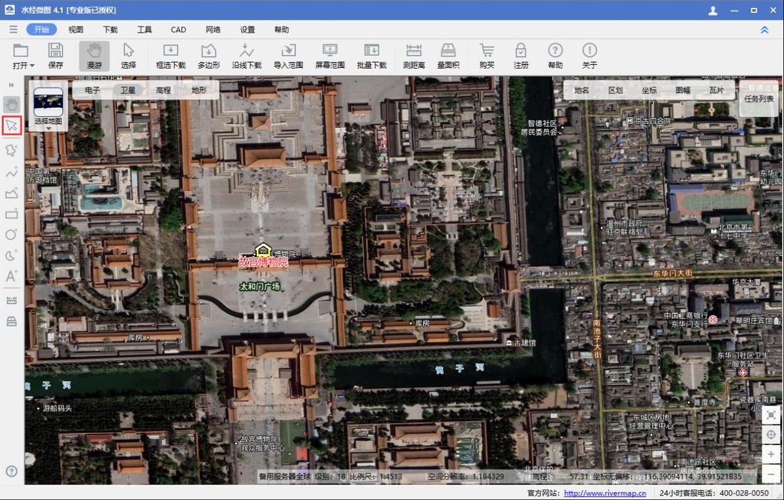
Task: Choose the draw circle tool in sidebar
Action: [x=12, y=234]
